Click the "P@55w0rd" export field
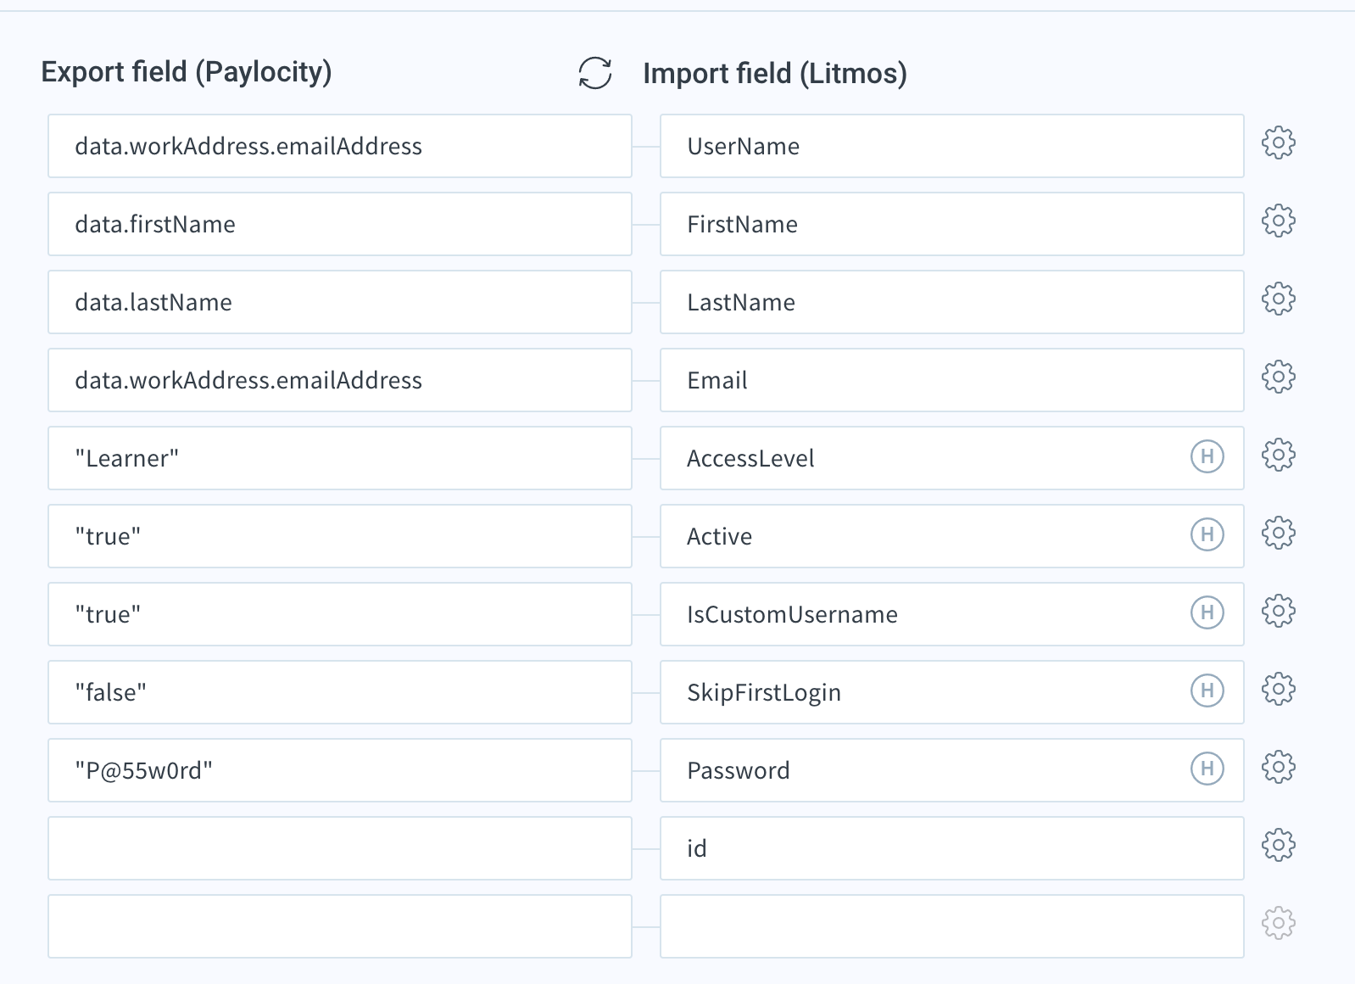Viewport: 1355px width, 984px height. click(340, 770)
